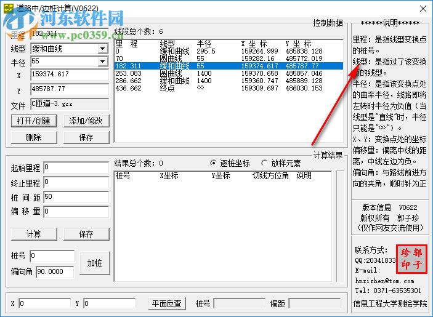
Task: Click the 打开/创建 button
Action: (34, 121)
